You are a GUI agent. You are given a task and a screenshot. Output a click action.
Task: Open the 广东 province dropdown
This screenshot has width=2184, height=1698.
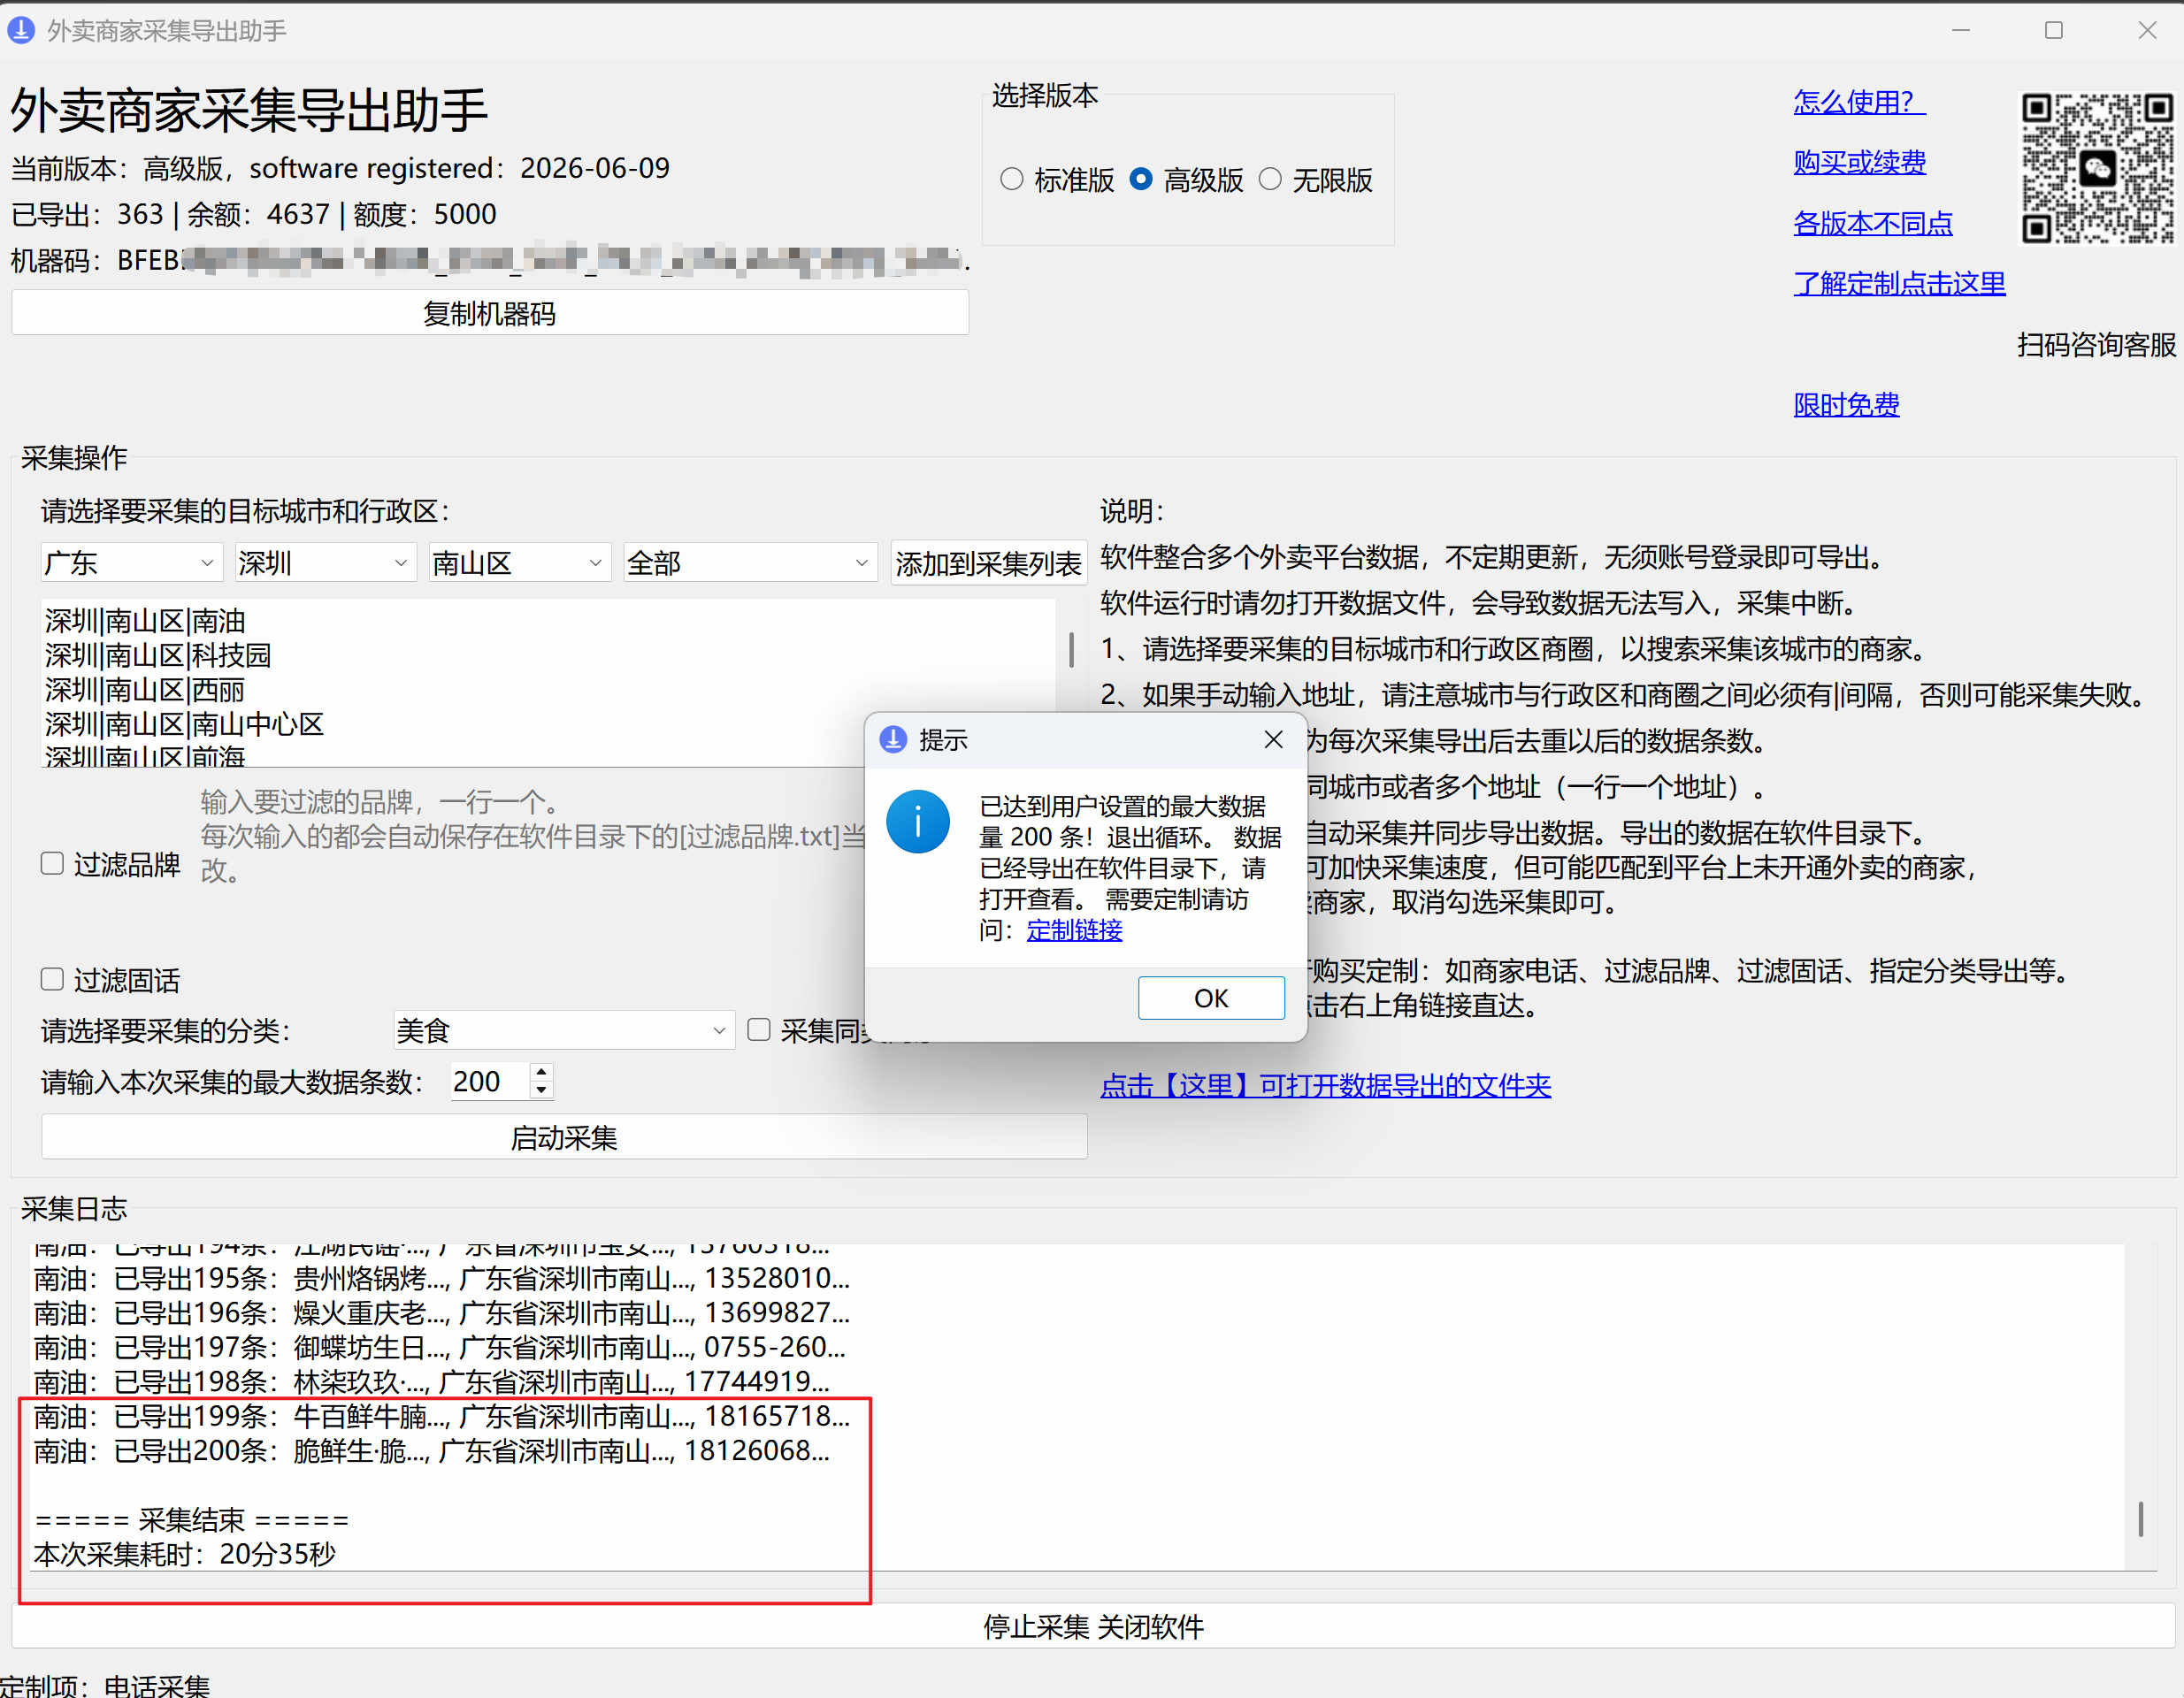130,563
